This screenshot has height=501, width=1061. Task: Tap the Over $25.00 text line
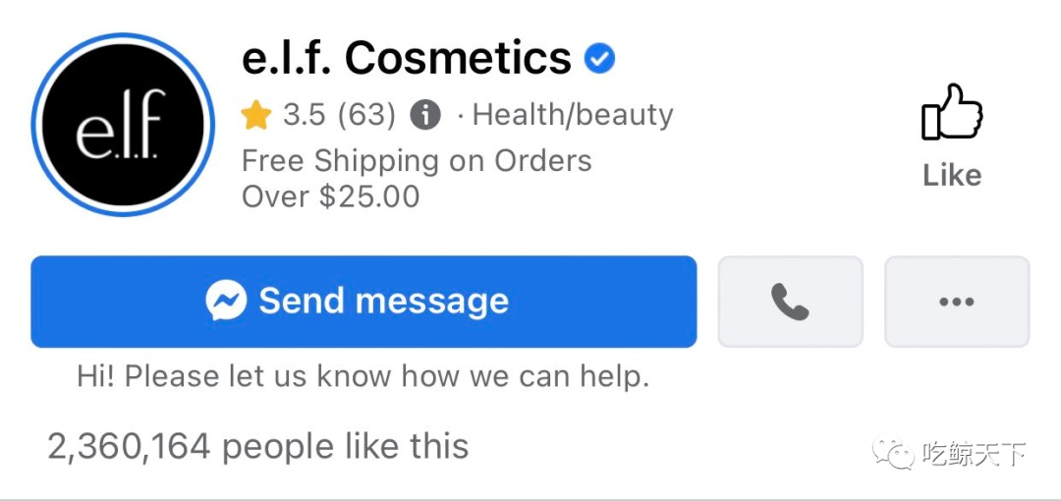pos(330,195)
